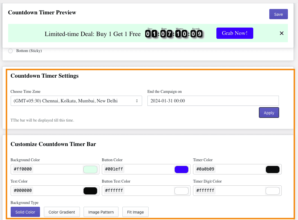Open the Button Text Color picker swatch

click(x=182, y=190)
